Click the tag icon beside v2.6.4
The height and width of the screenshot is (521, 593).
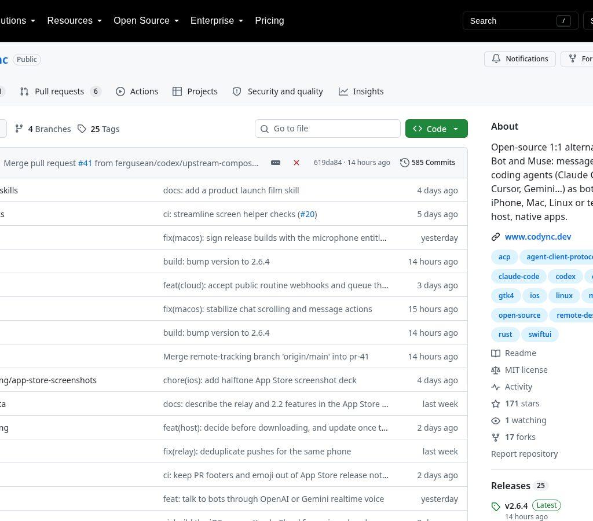click(x=496, y=507)
